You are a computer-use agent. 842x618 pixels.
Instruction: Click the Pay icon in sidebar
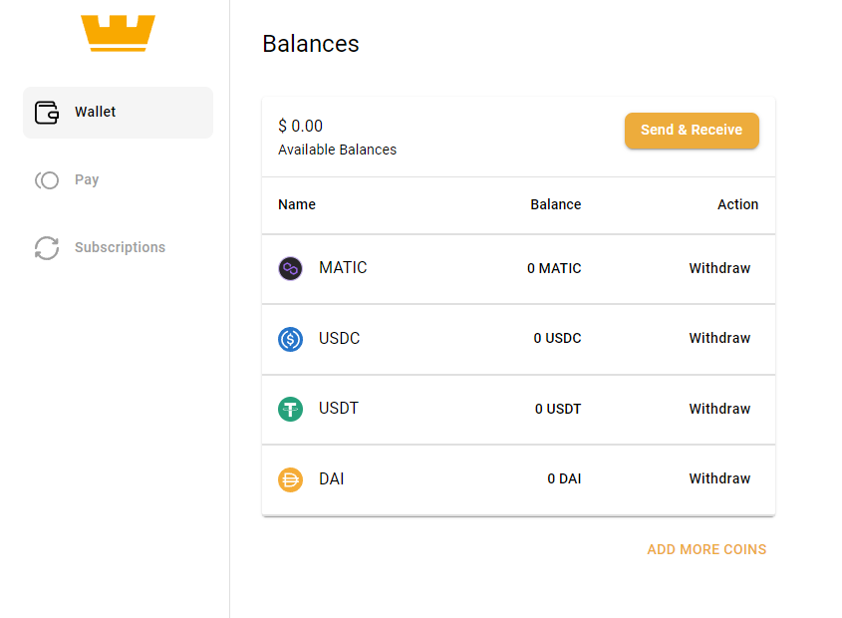(47, 180)
